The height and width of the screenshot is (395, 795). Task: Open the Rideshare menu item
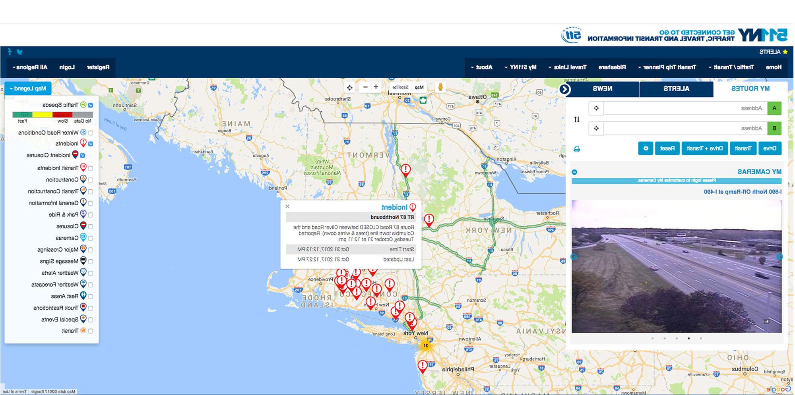click(612, 67)
